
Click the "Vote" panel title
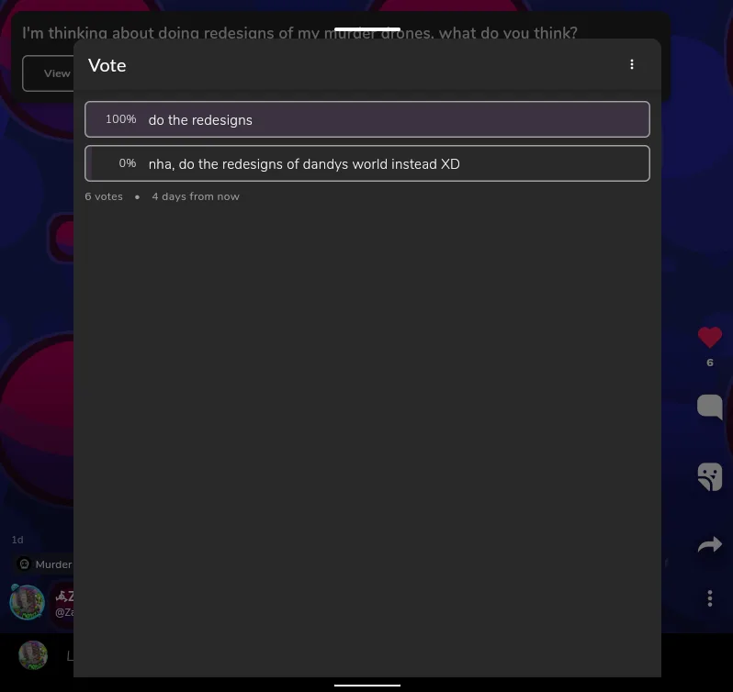(x=107, y=65)
